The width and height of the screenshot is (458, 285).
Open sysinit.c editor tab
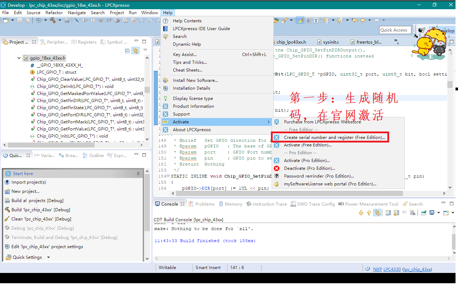(x=327, y=42)
